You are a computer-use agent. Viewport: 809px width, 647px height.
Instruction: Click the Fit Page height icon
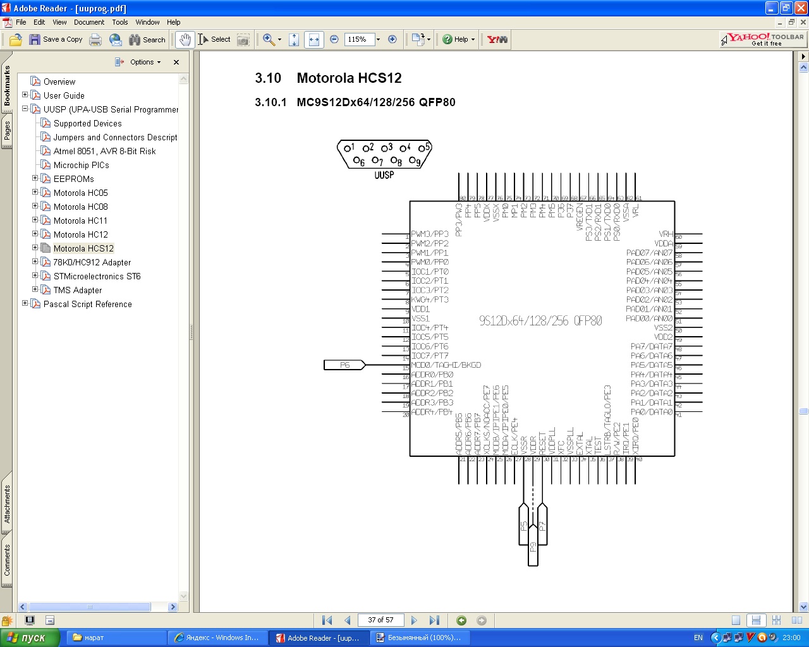[x=294, y=40]
